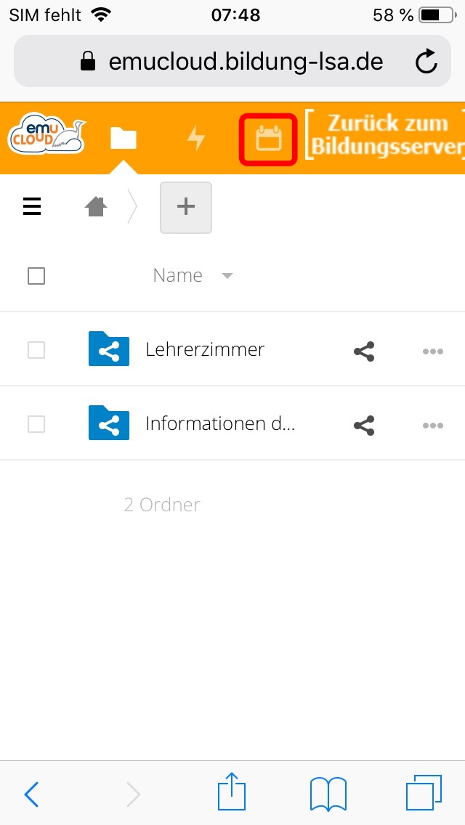Tick the select-all checkbox beside Name
Viewport: 465px width, 825px height.
(x=36, y=276)
